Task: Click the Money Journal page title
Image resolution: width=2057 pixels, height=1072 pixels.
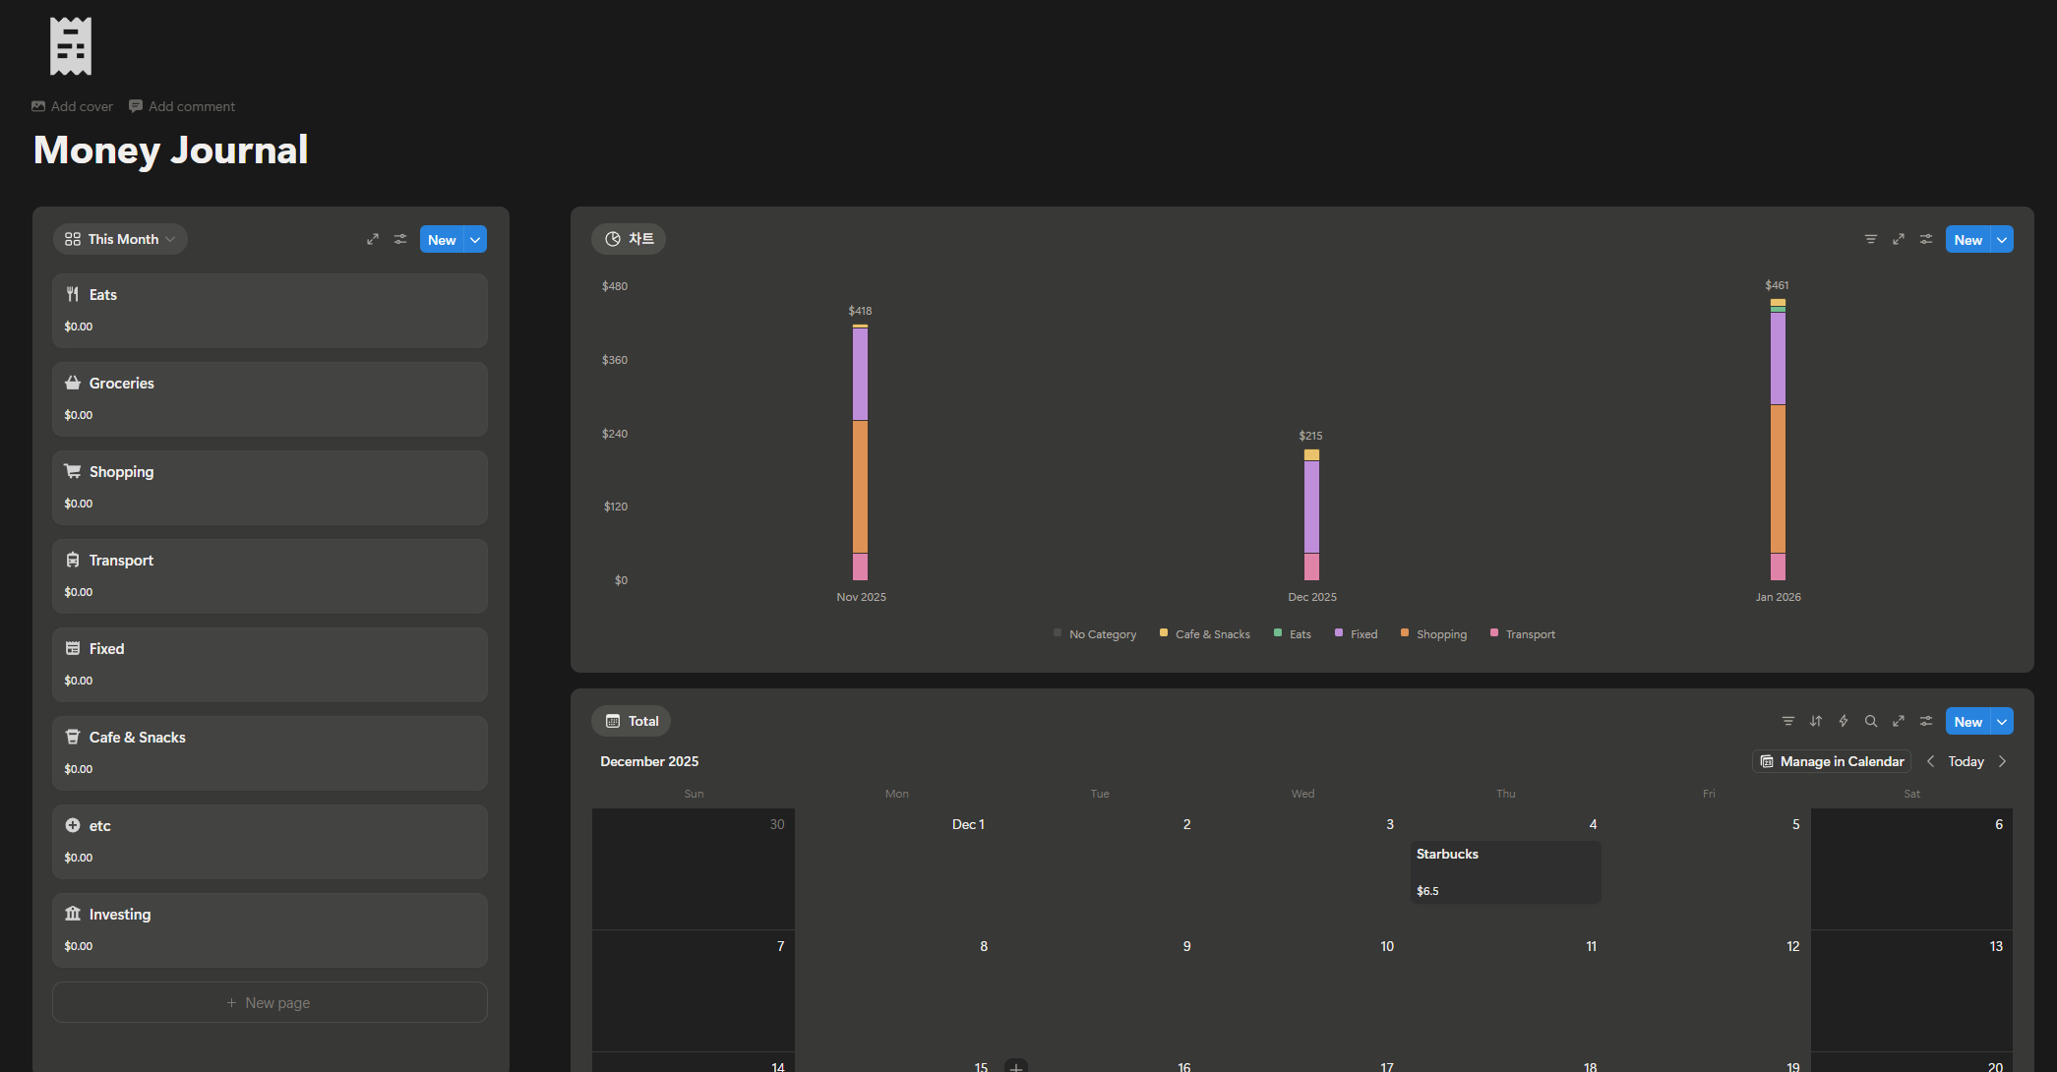Action: coord(171,150)
